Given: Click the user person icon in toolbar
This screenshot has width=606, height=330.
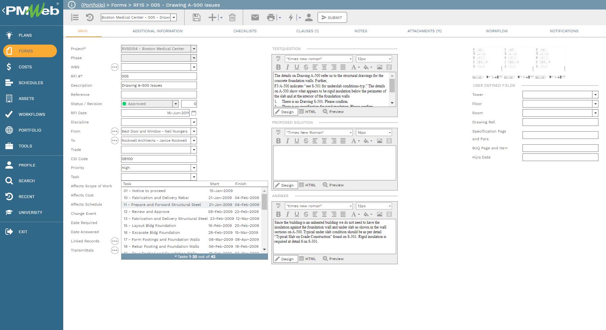Looking at the screenshot, I should [309, 17].
